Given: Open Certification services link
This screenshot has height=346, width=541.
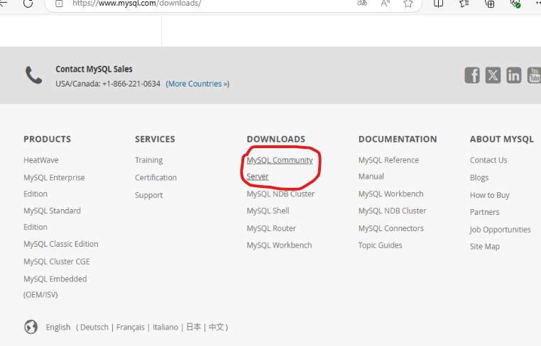Looking at the screenshot, I should [x=155, y=177].
